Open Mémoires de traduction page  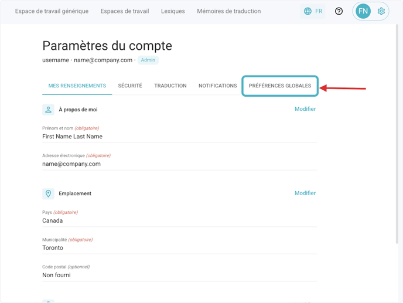click(x=229, y=11)
